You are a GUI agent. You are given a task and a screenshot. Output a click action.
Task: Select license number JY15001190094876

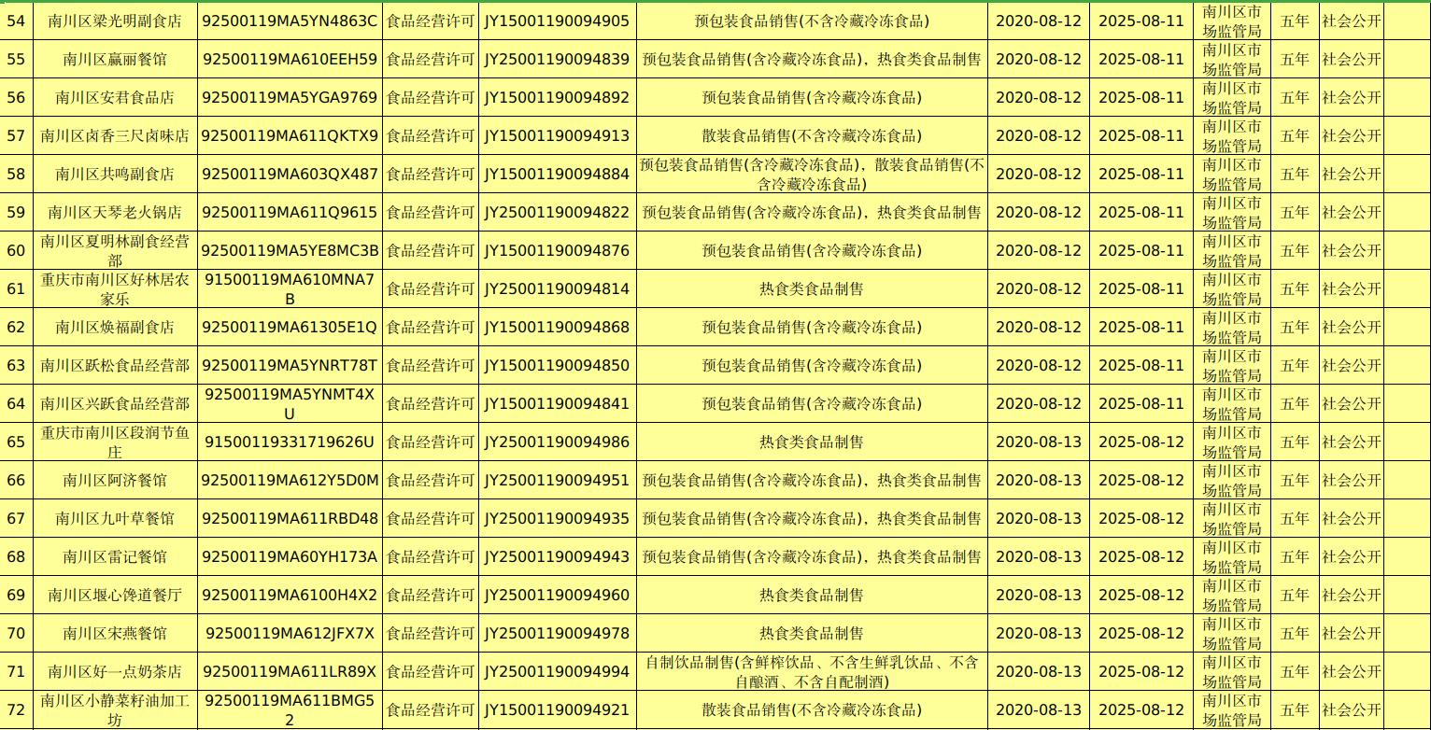point(557,250)
